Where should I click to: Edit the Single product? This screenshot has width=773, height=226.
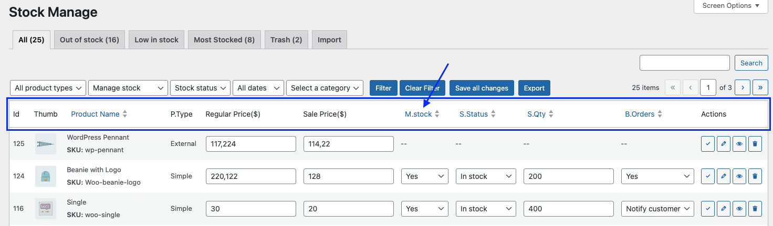coord(723,209)
